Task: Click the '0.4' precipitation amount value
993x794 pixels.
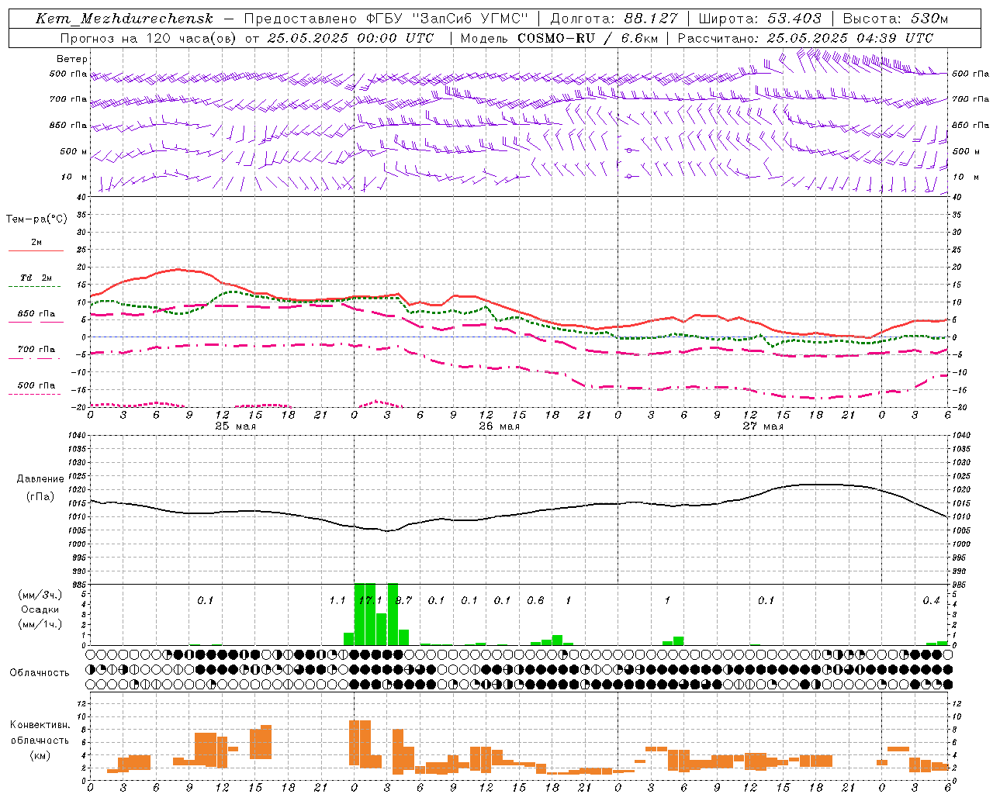Action: pyautogui.click(x=931, y=601)
